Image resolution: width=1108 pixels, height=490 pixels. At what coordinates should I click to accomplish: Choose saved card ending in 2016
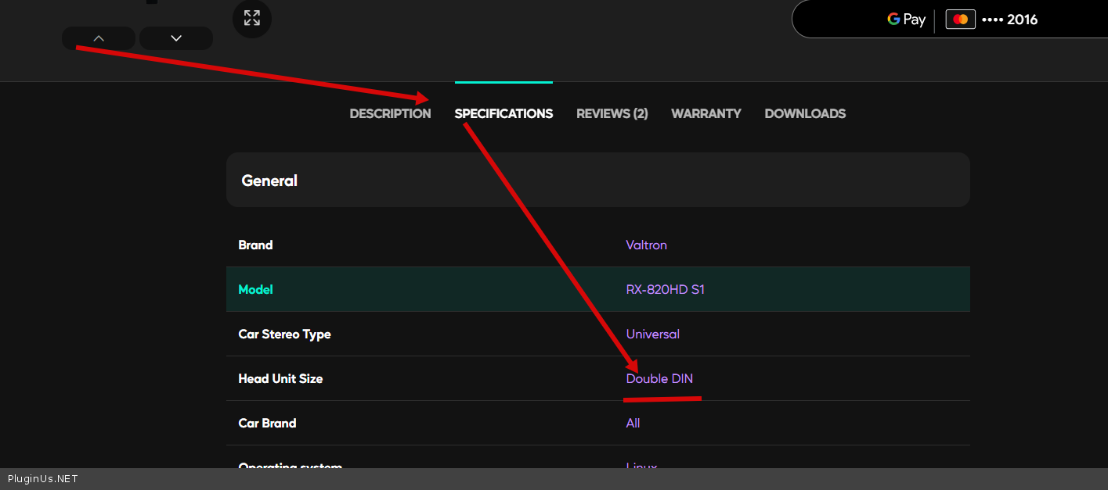pos(1009,20)
